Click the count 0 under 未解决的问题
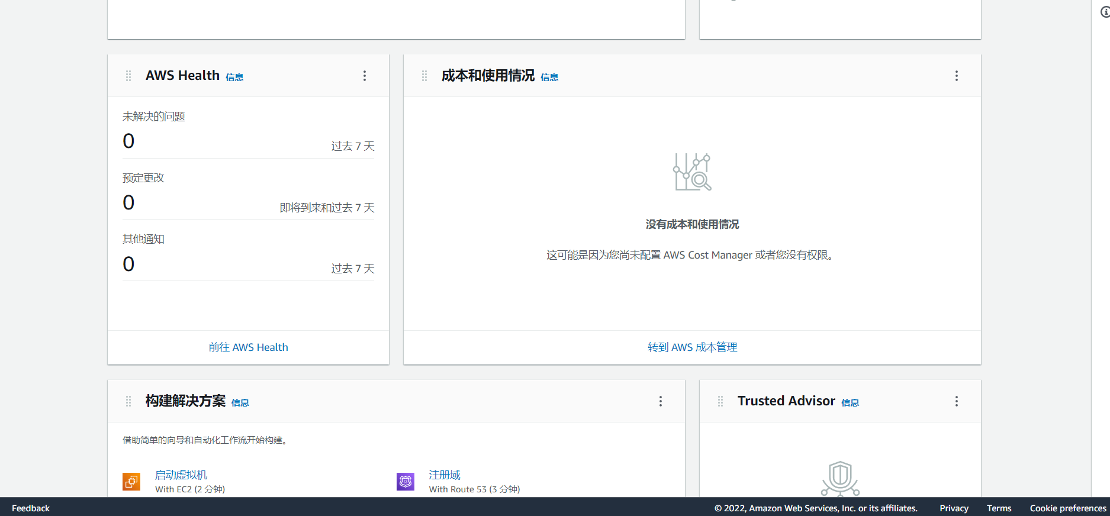 128,141
